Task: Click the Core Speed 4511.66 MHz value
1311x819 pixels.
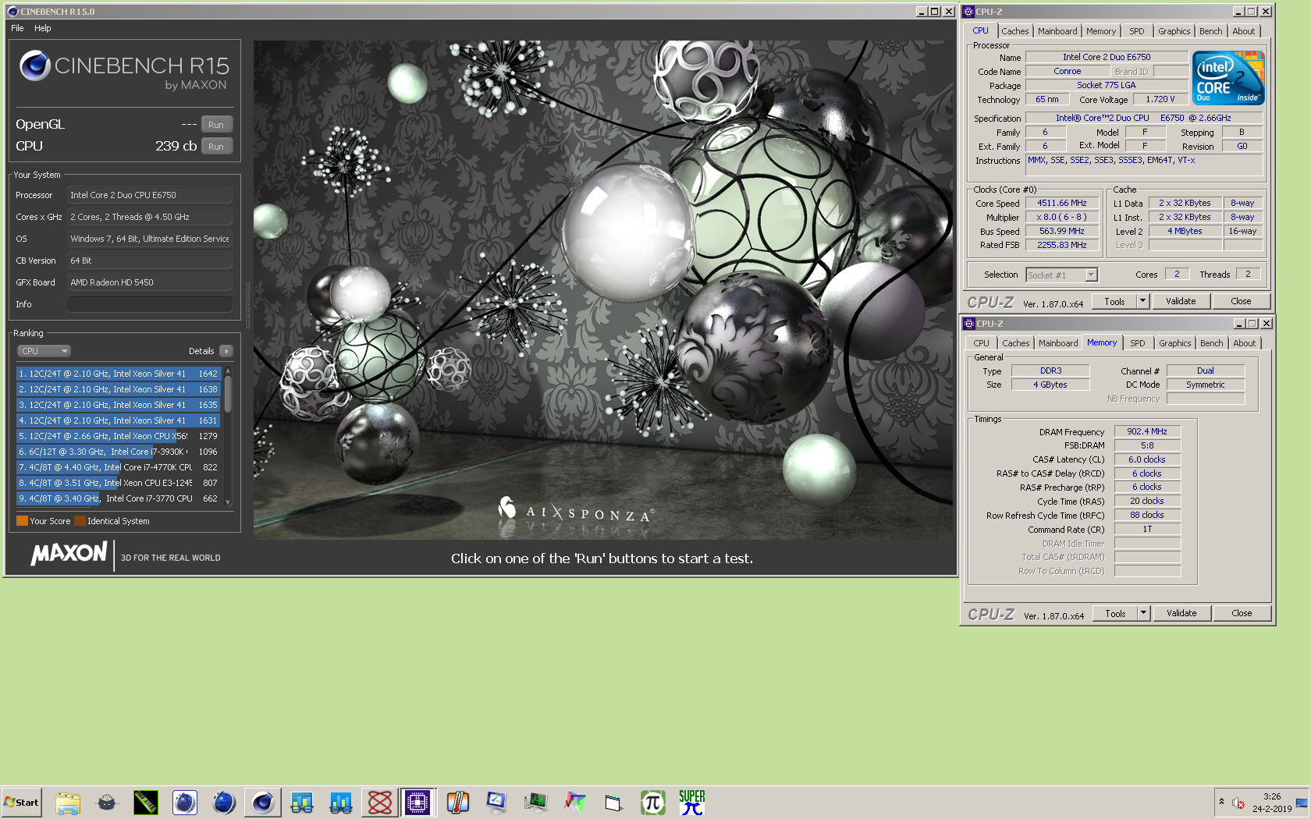Action: click(x=1062, y=203)
